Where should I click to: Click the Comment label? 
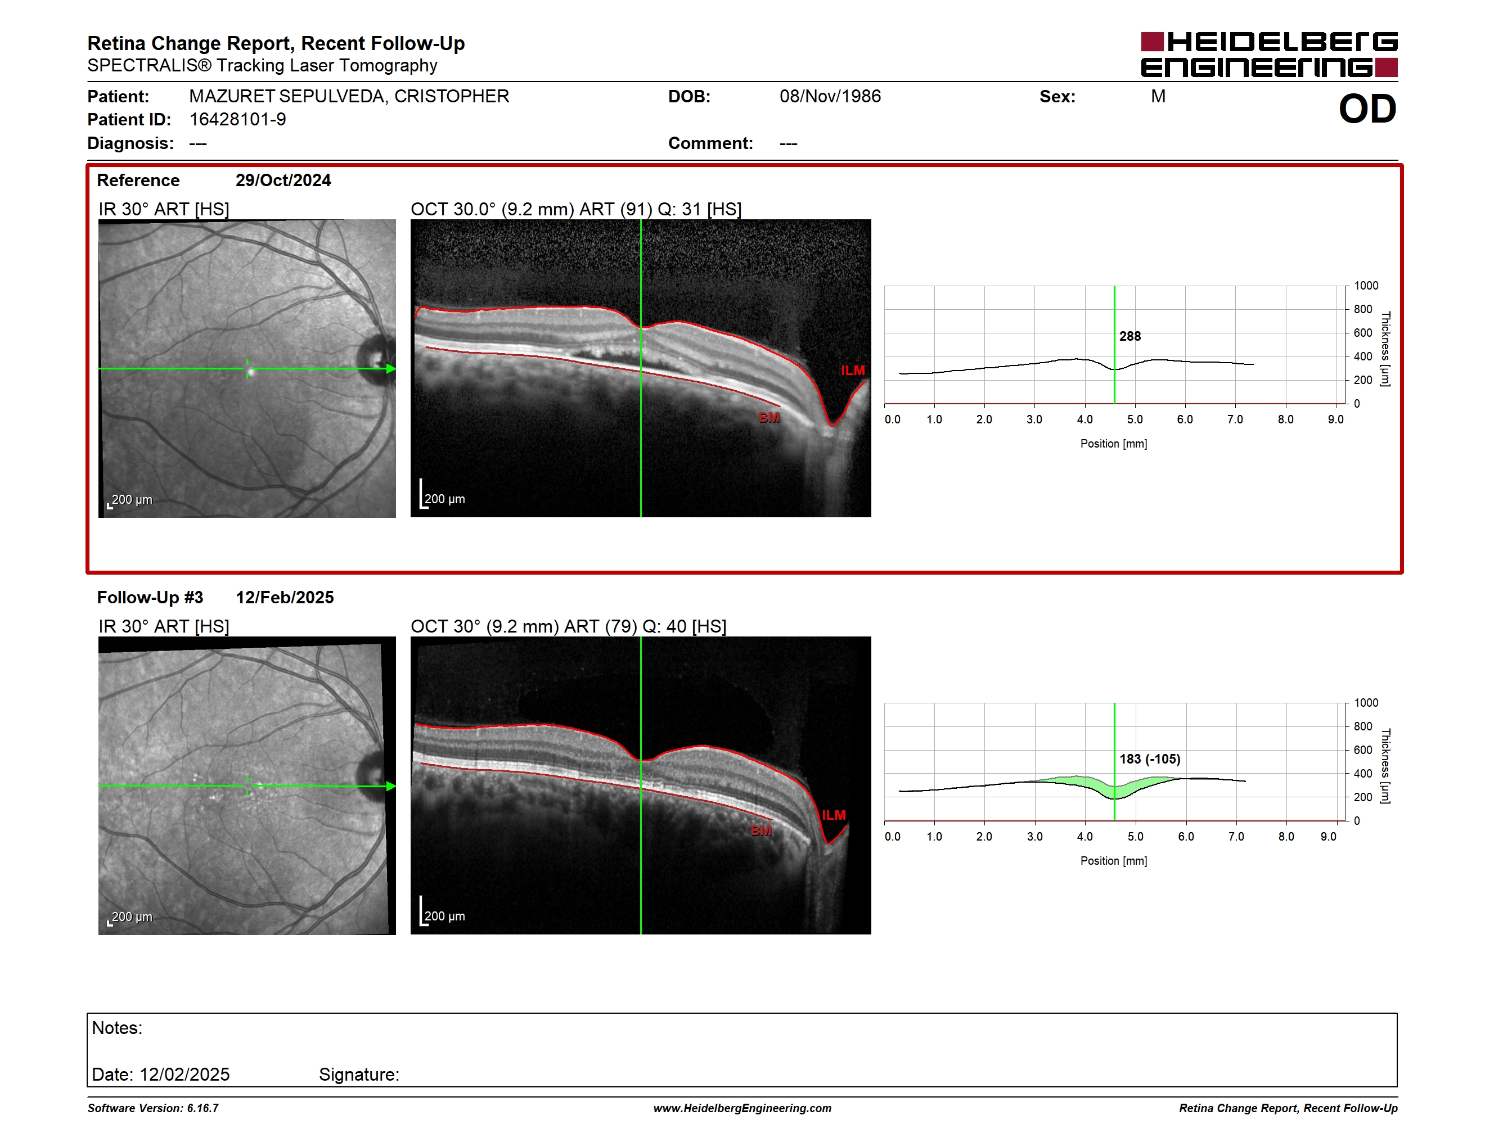710,143
